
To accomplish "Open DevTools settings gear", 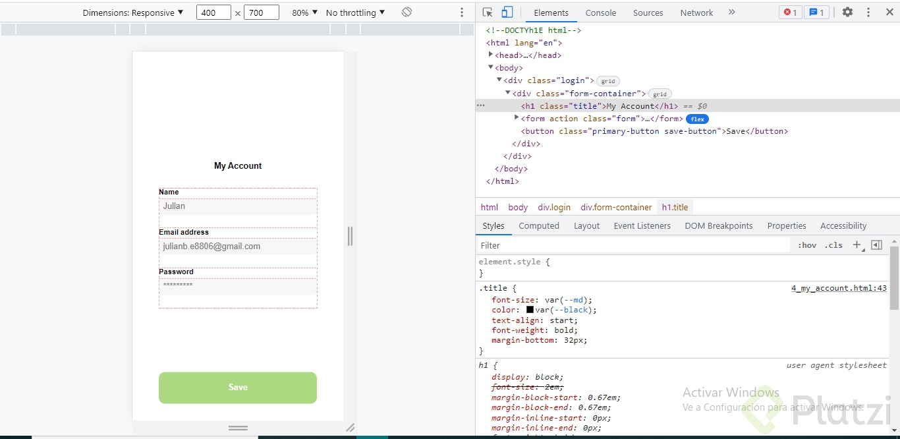I will pyautogui.click(x=848, y=13).
